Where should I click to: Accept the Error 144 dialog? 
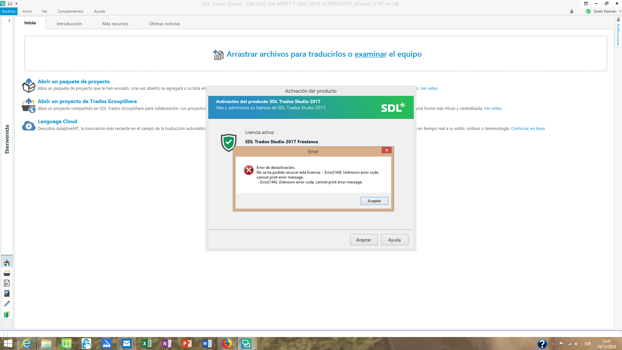[374, 201]
